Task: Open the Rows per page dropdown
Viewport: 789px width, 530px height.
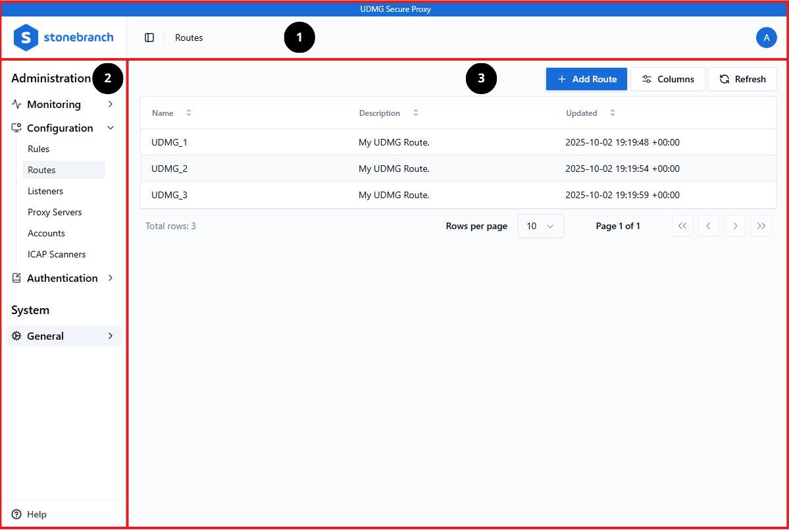Action: (x=540, y=226)
